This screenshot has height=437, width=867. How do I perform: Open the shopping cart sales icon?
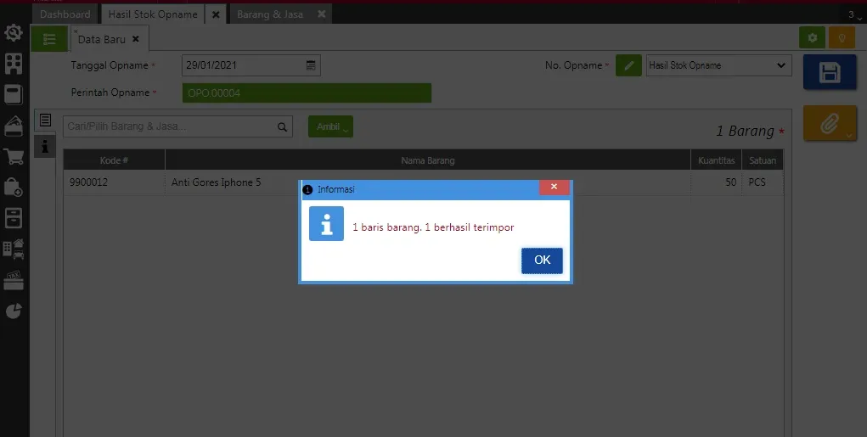click(14, 157)
